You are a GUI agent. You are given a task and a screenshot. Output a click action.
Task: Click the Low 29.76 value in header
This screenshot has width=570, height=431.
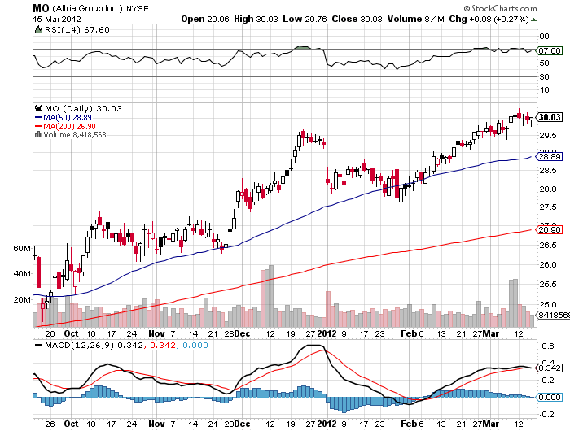pyautogui.click(x=305, y=19)
